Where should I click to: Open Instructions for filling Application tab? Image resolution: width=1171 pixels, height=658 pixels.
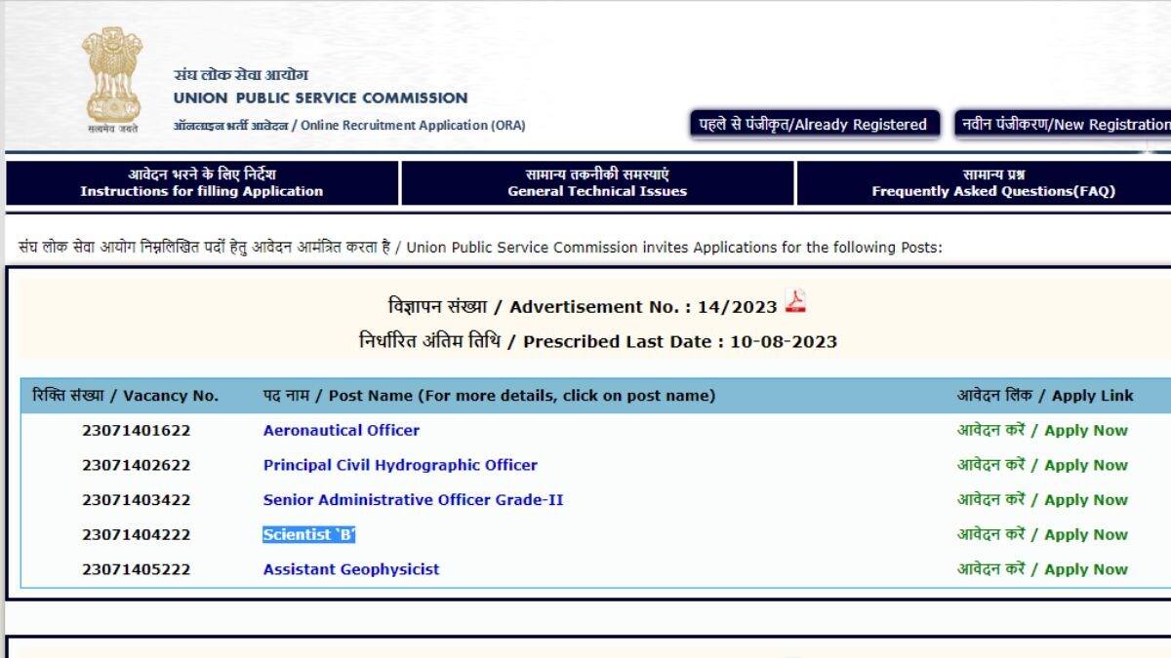(x=202, y=183)
